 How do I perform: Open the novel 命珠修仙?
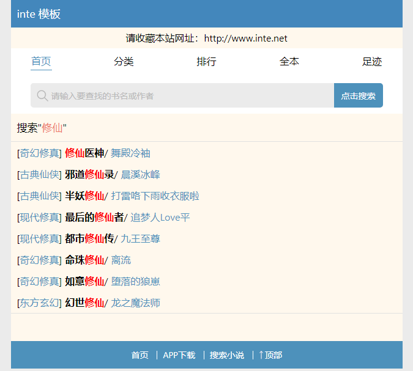pos(84,260)
